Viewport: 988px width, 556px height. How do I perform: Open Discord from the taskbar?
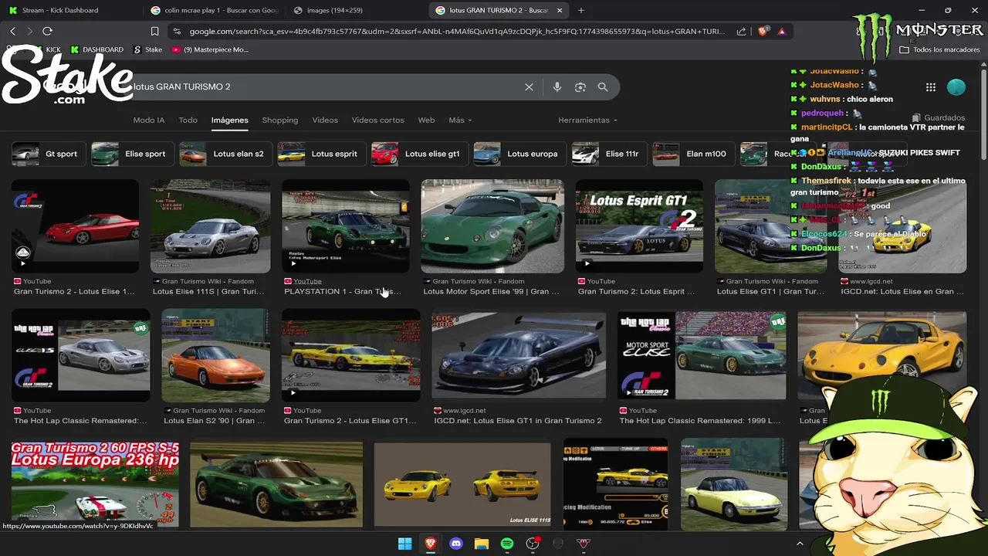pos(456,544)
